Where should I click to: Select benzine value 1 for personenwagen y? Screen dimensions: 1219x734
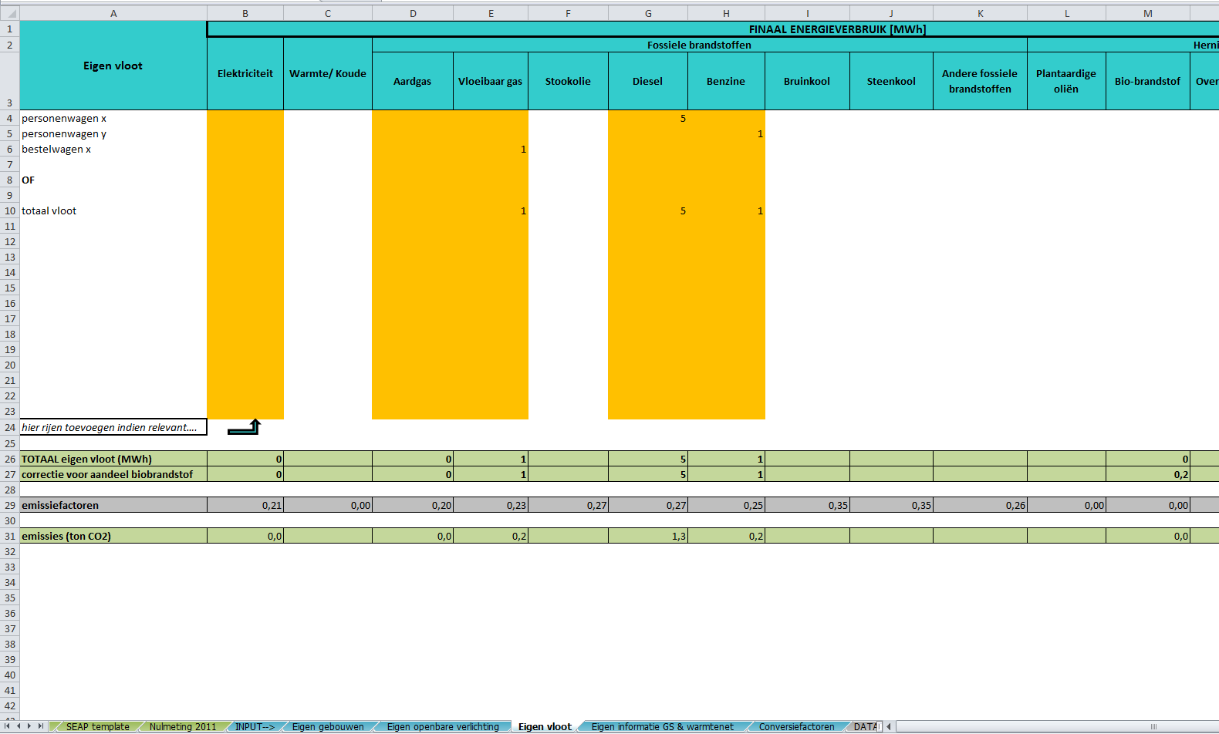click(x=726, y=133)
